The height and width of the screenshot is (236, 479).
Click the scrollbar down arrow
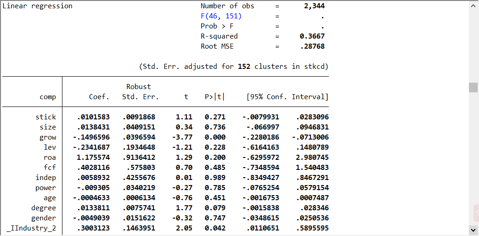tap(473, 230)
